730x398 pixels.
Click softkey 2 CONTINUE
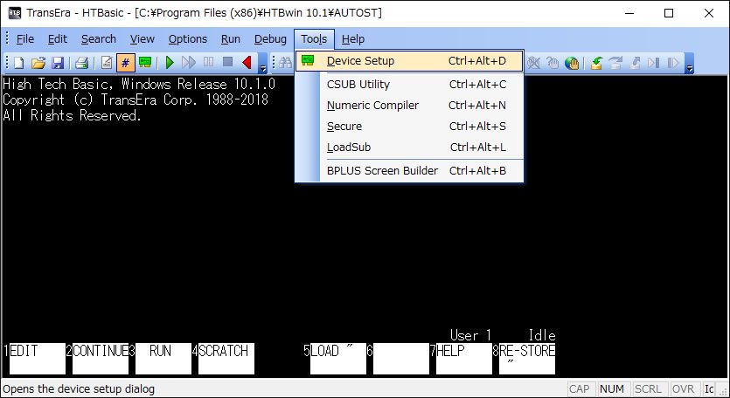click(100, 359)
